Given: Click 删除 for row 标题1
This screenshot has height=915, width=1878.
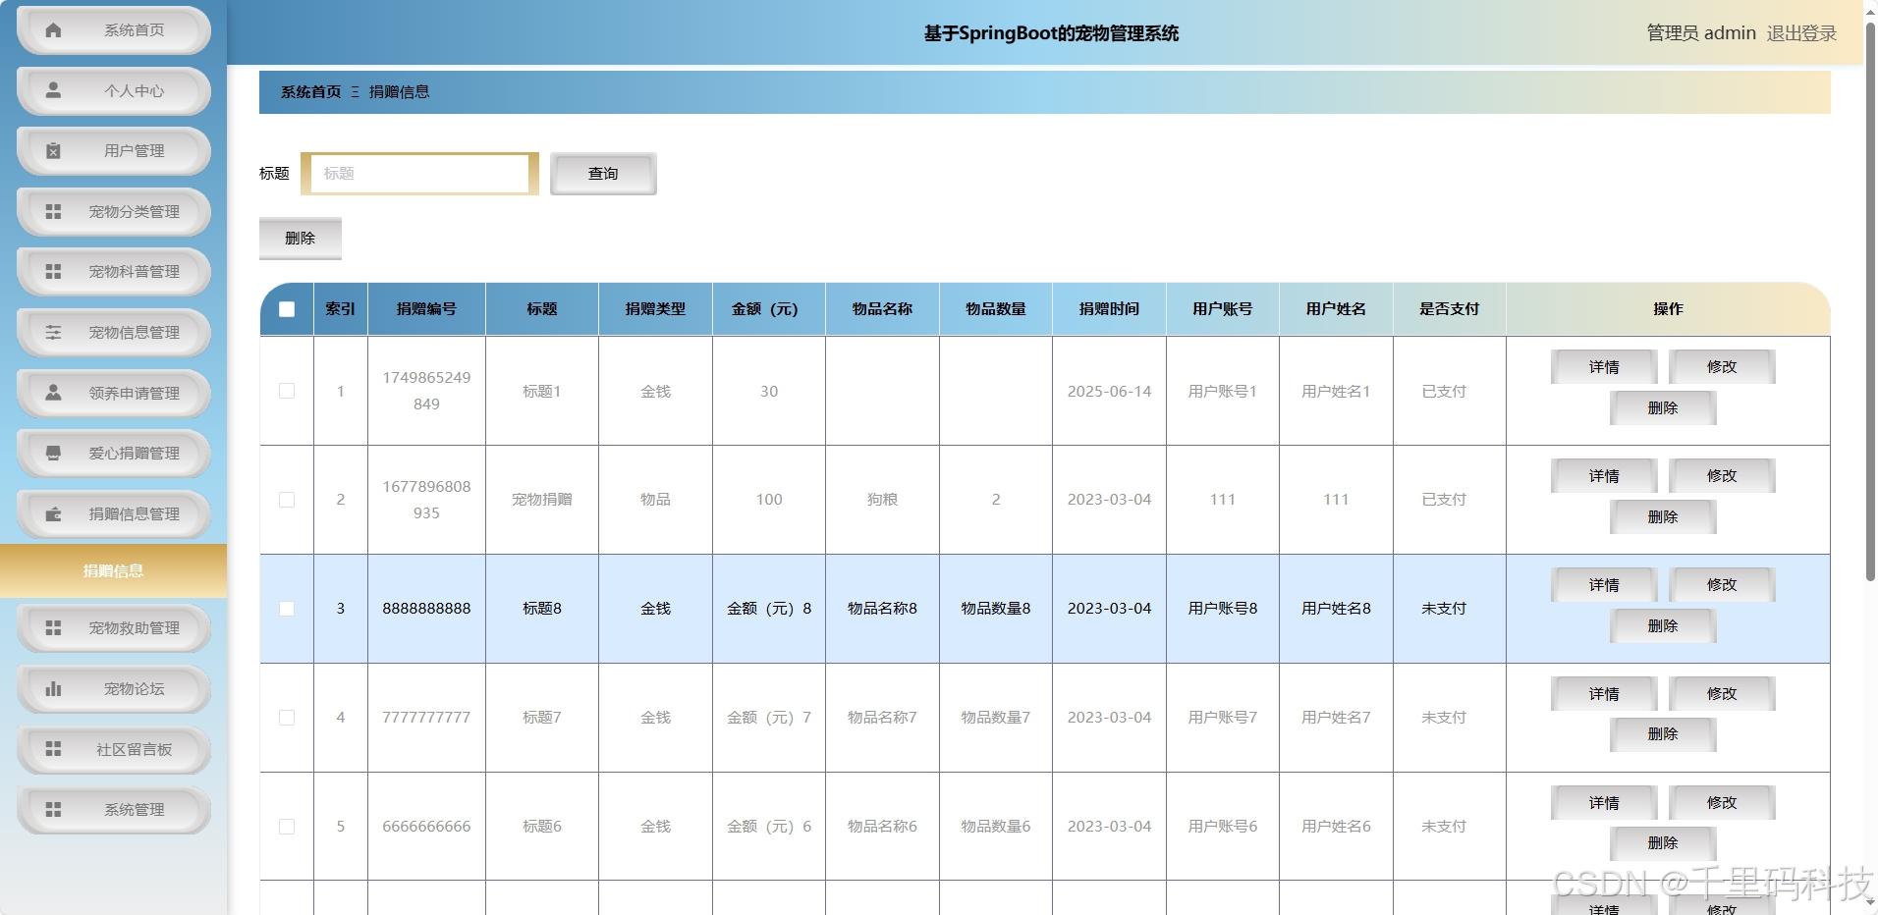Looking at the screenshot, I should point(1663,408).
